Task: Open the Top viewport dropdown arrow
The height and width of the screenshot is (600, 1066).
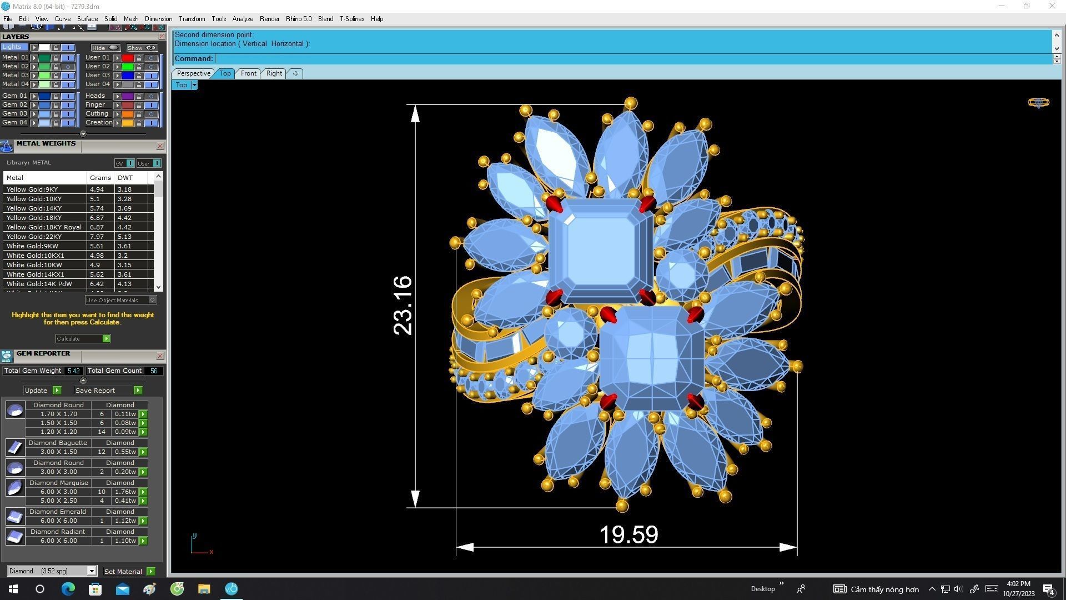Action: 194,85
